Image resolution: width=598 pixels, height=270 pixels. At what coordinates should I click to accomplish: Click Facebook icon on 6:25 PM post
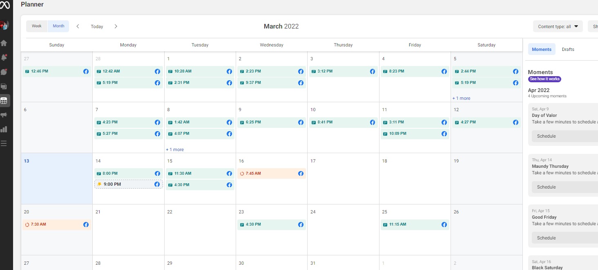(x=301, y=122)
